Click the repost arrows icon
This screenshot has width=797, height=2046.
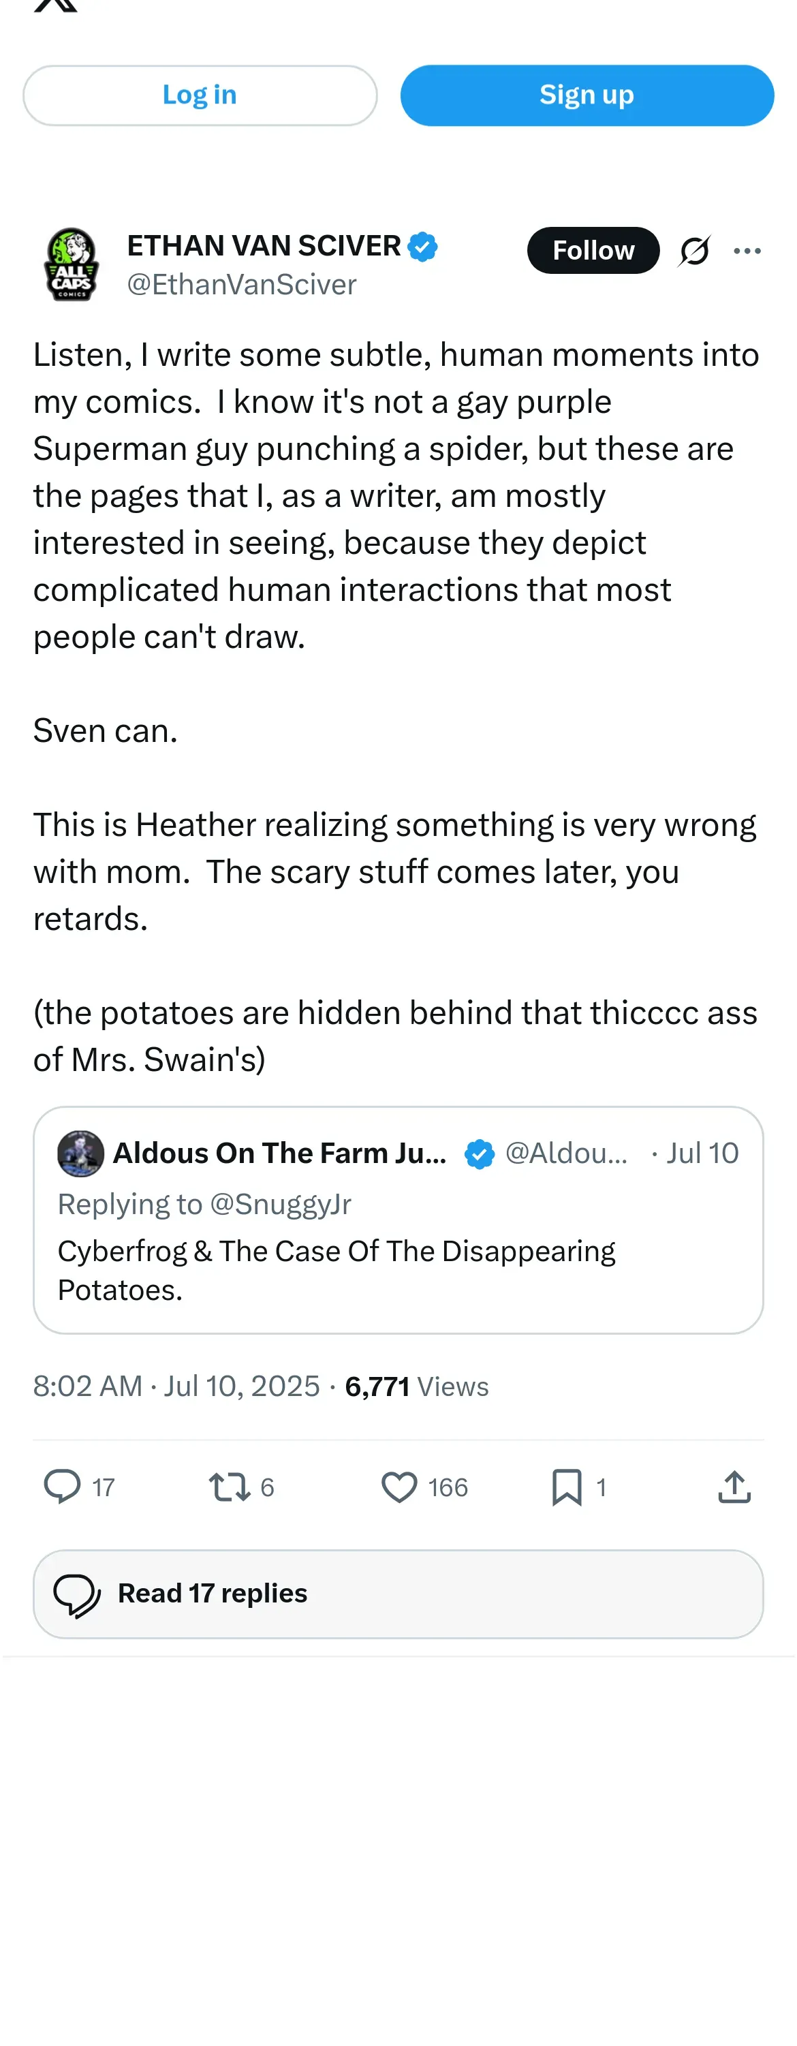point(229,1486)
